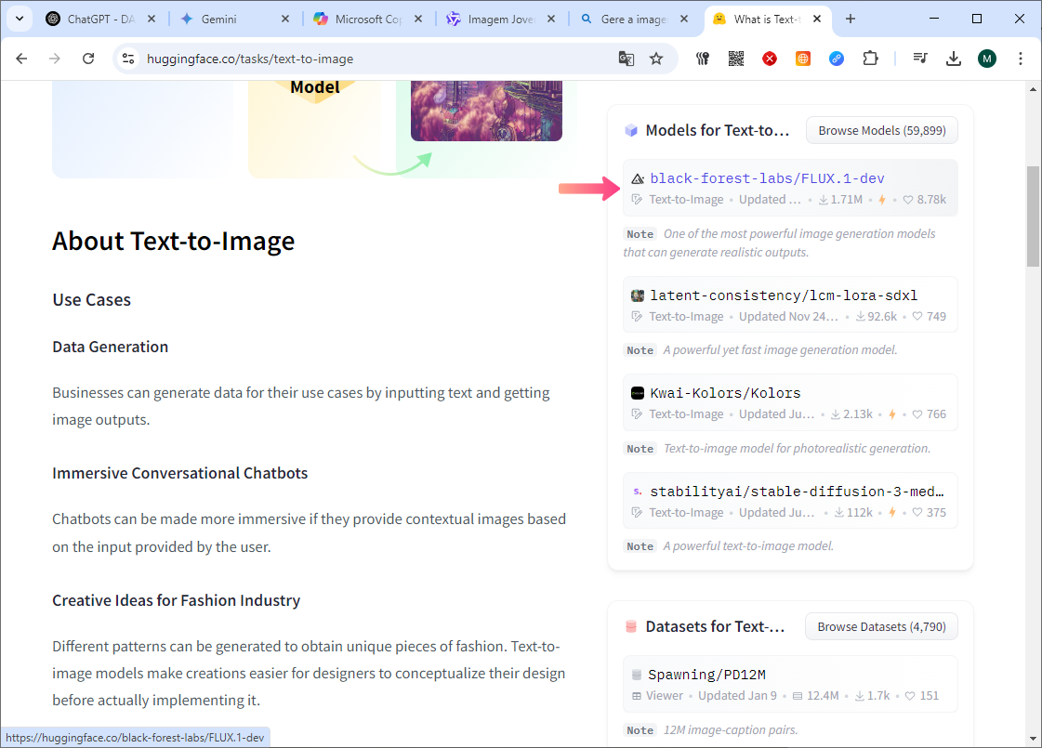Close the Microsoft Copilot tab

[x=418, y=19]
